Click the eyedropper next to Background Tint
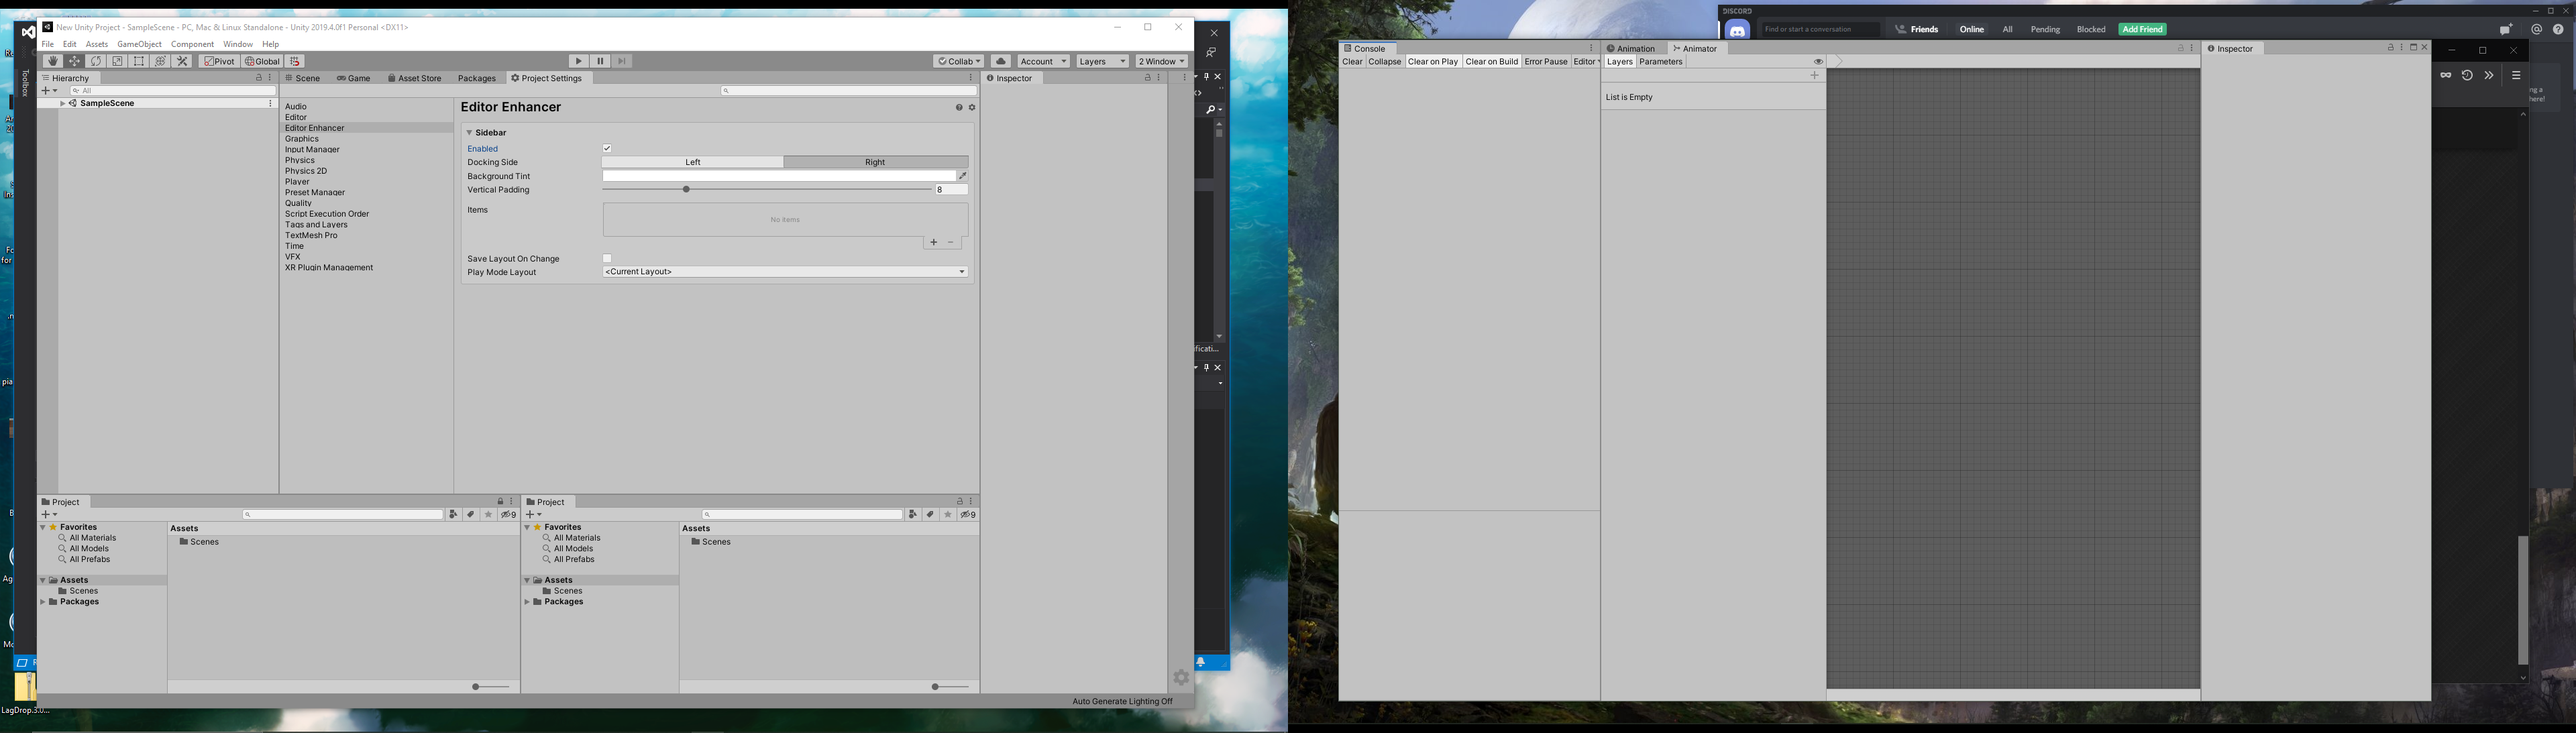 pyautogui.click(x=963, y=176)
